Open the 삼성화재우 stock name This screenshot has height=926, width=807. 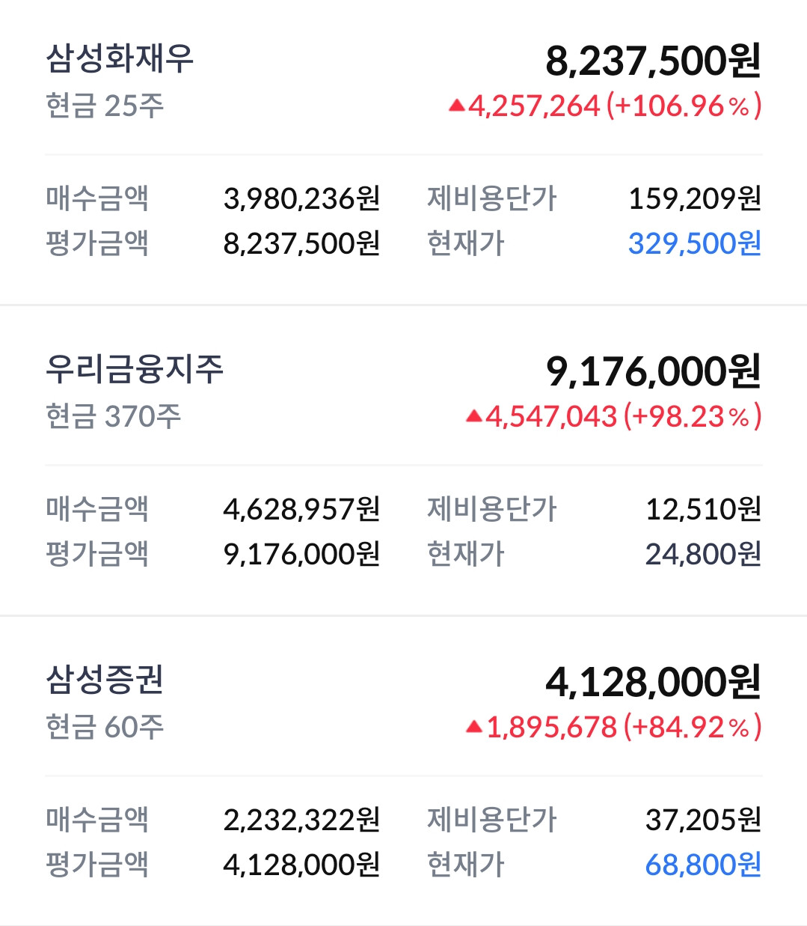120,58
